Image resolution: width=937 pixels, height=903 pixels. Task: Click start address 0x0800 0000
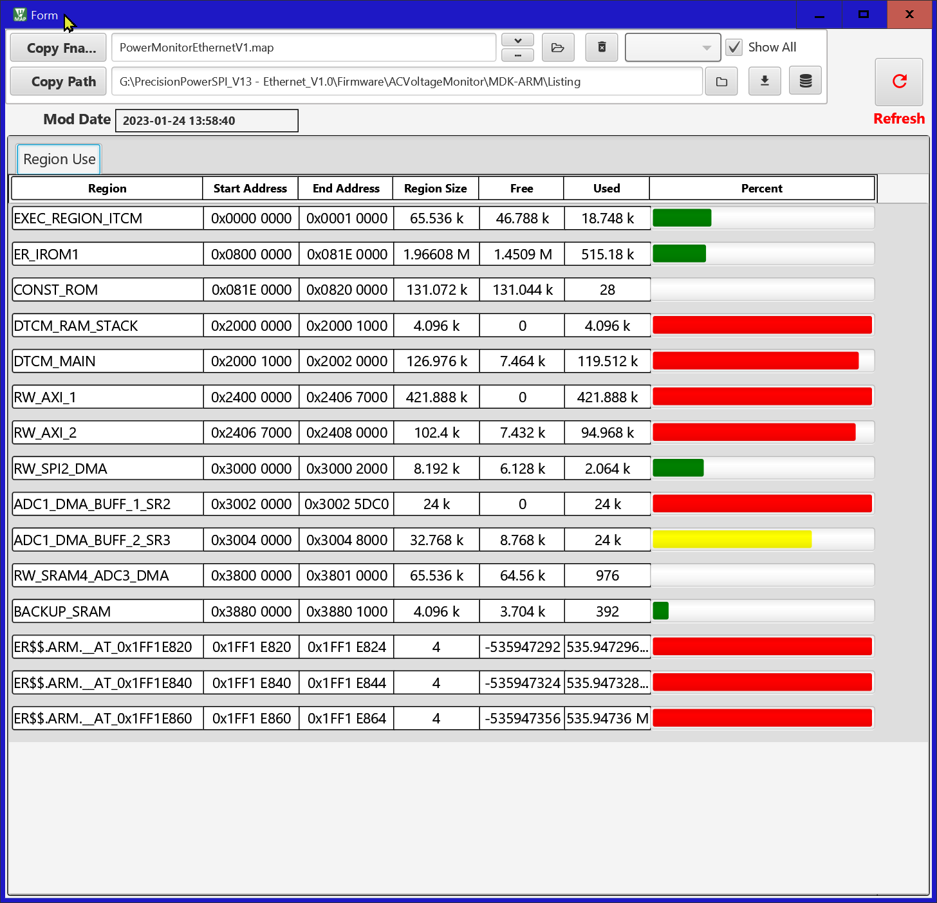point(252,254)
